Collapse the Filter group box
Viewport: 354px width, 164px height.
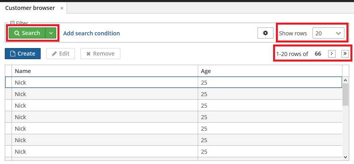pyautogui.click(x=13, y=23)
